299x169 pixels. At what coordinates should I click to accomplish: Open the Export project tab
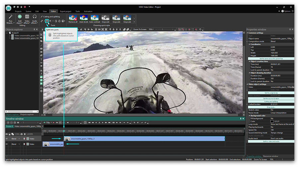(x=65, y=11)
